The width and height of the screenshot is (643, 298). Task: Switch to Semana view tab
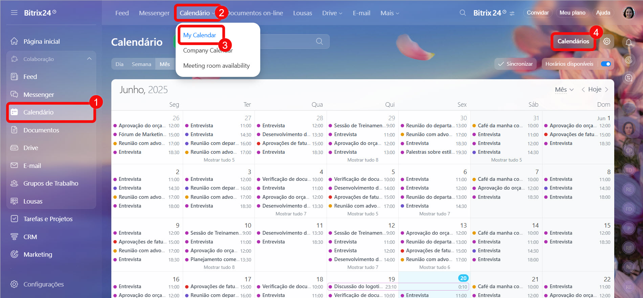click(x=141, y=64)
